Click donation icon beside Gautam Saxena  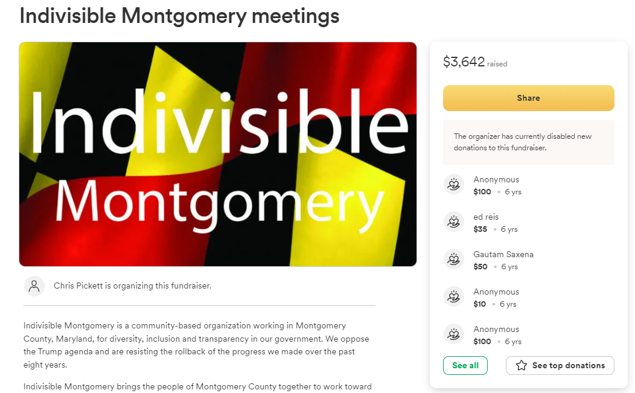click(453, 259)
